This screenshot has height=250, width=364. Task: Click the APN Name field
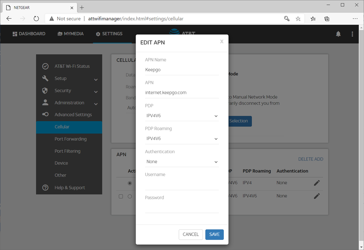[182, 70]
